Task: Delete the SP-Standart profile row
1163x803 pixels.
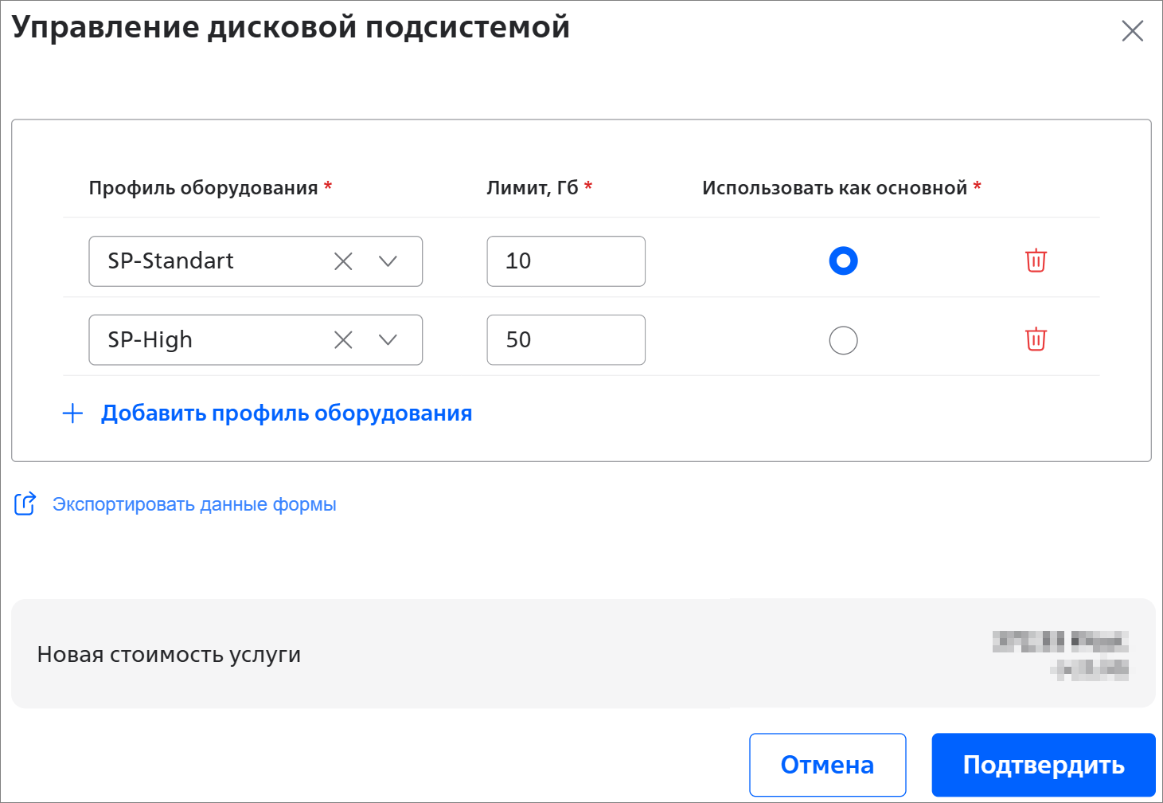Action: coord(1035,260)
